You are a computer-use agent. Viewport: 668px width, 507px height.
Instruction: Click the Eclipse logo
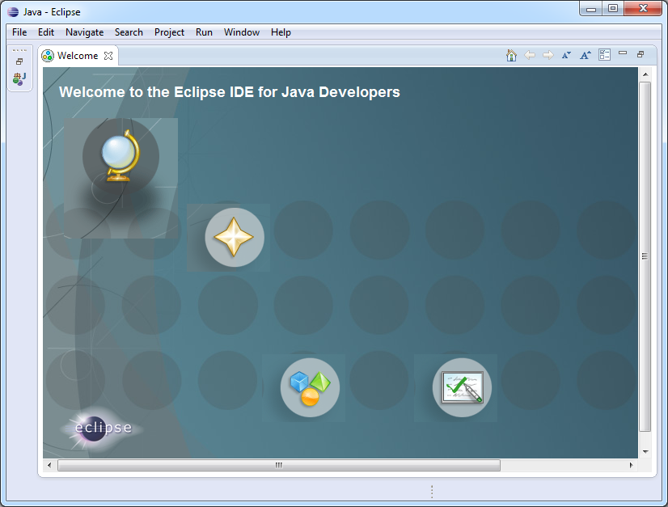(103, 429)
